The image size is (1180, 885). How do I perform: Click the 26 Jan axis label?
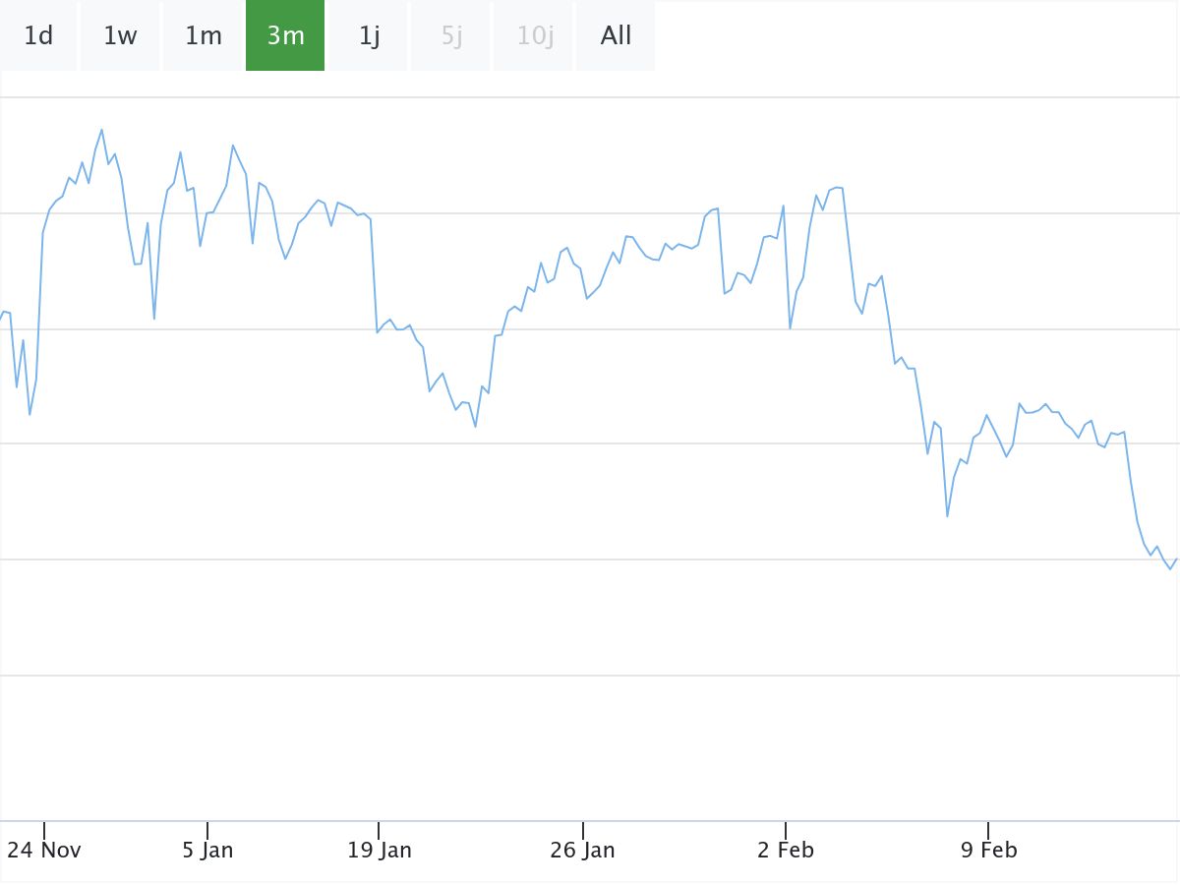pos(582,850)
